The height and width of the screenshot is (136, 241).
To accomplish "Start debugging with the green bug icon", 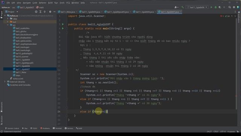I will pos(216,7).
